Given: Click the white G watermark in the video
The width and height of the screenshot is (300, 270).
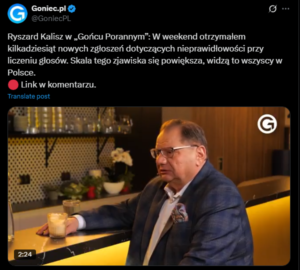Looking at the screenshot, I should pos(267,124).
